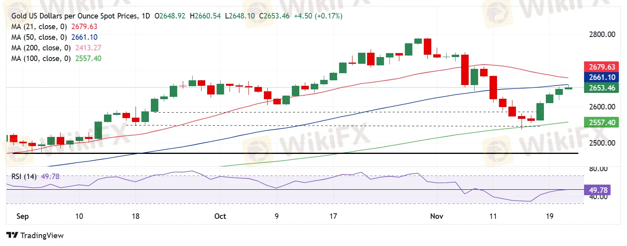Click the 2800.00 price axis label
This screenshot has height=246, width=627.
pos(602,35)
